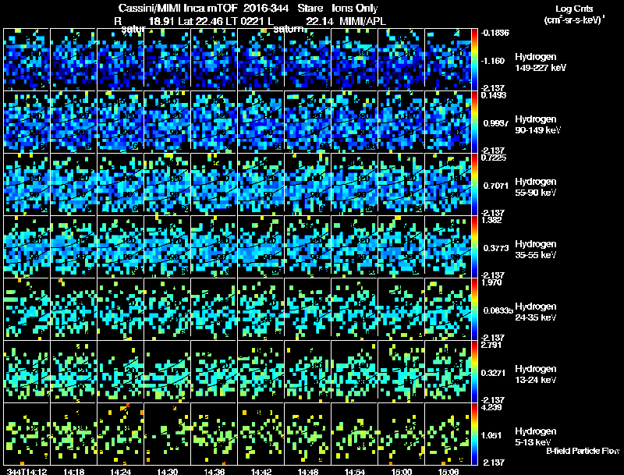Select the 149-227 keV image panel at 14:54
This screenshot has width=624, height=475.
coord(355,59)
